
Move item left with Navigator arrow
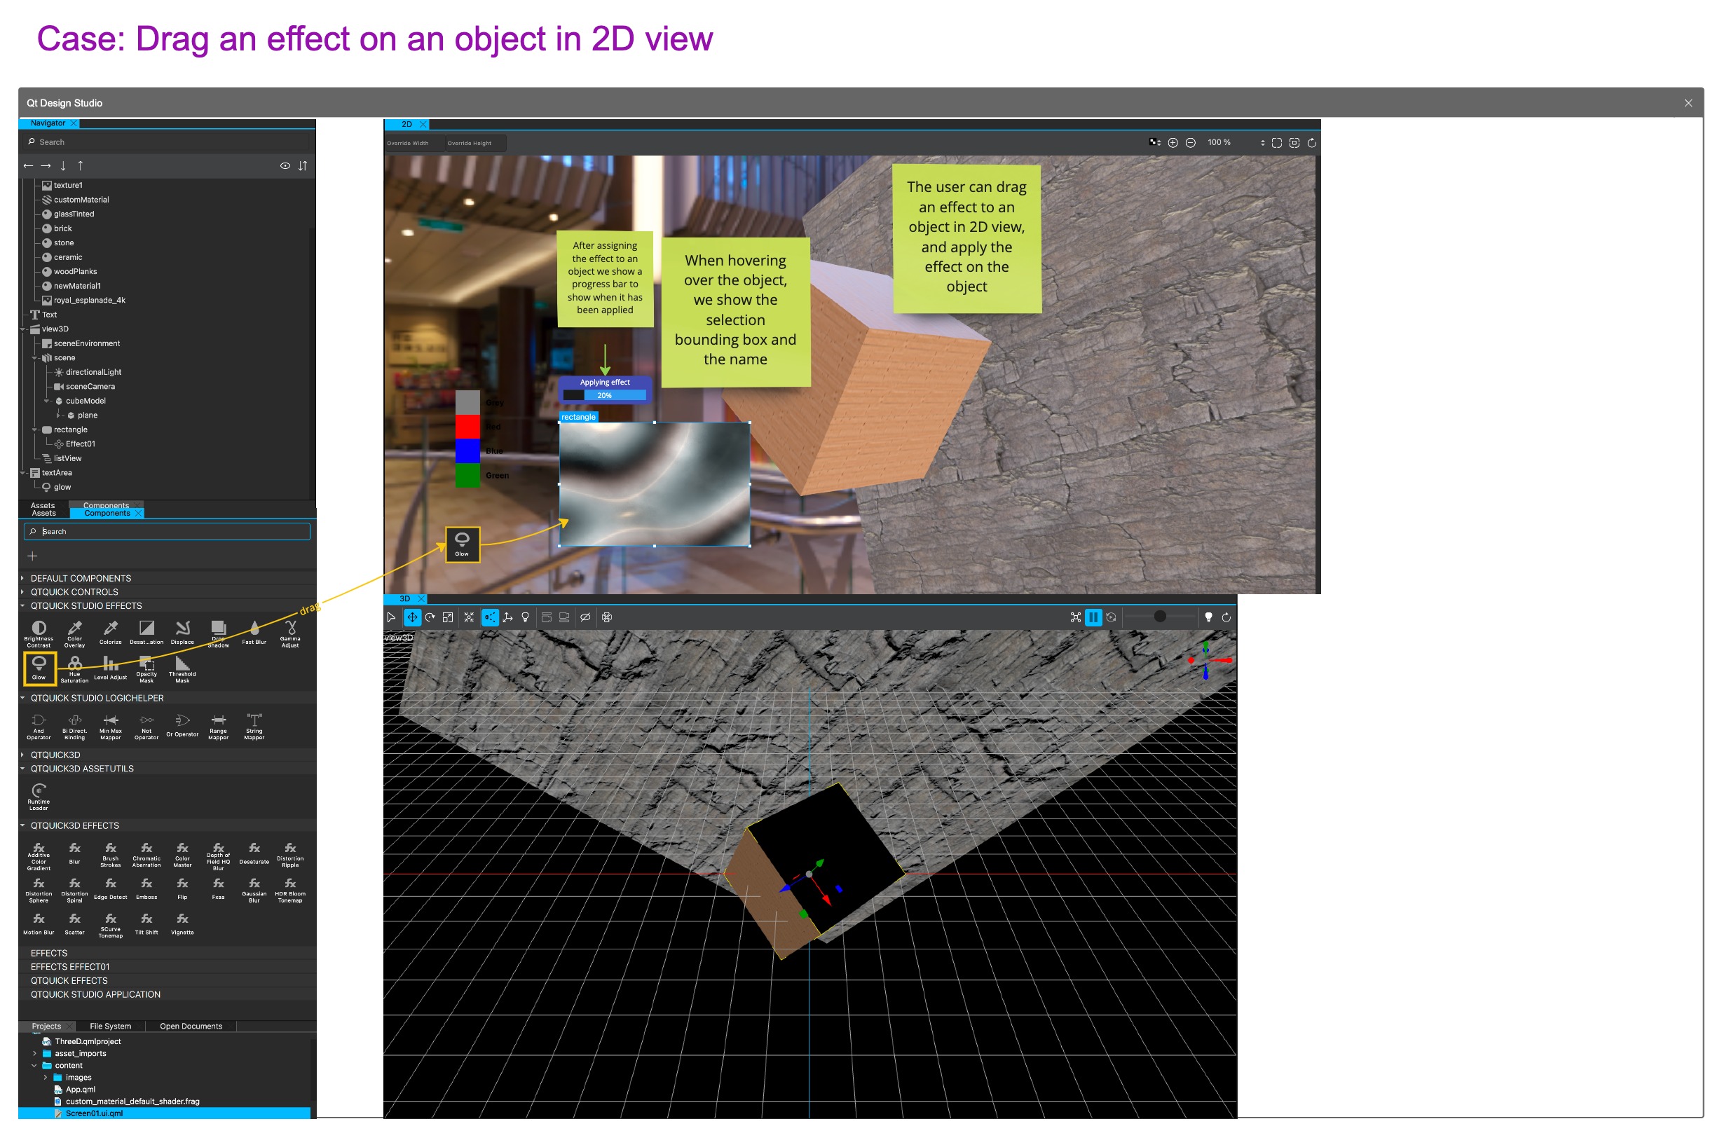point(28,166)
